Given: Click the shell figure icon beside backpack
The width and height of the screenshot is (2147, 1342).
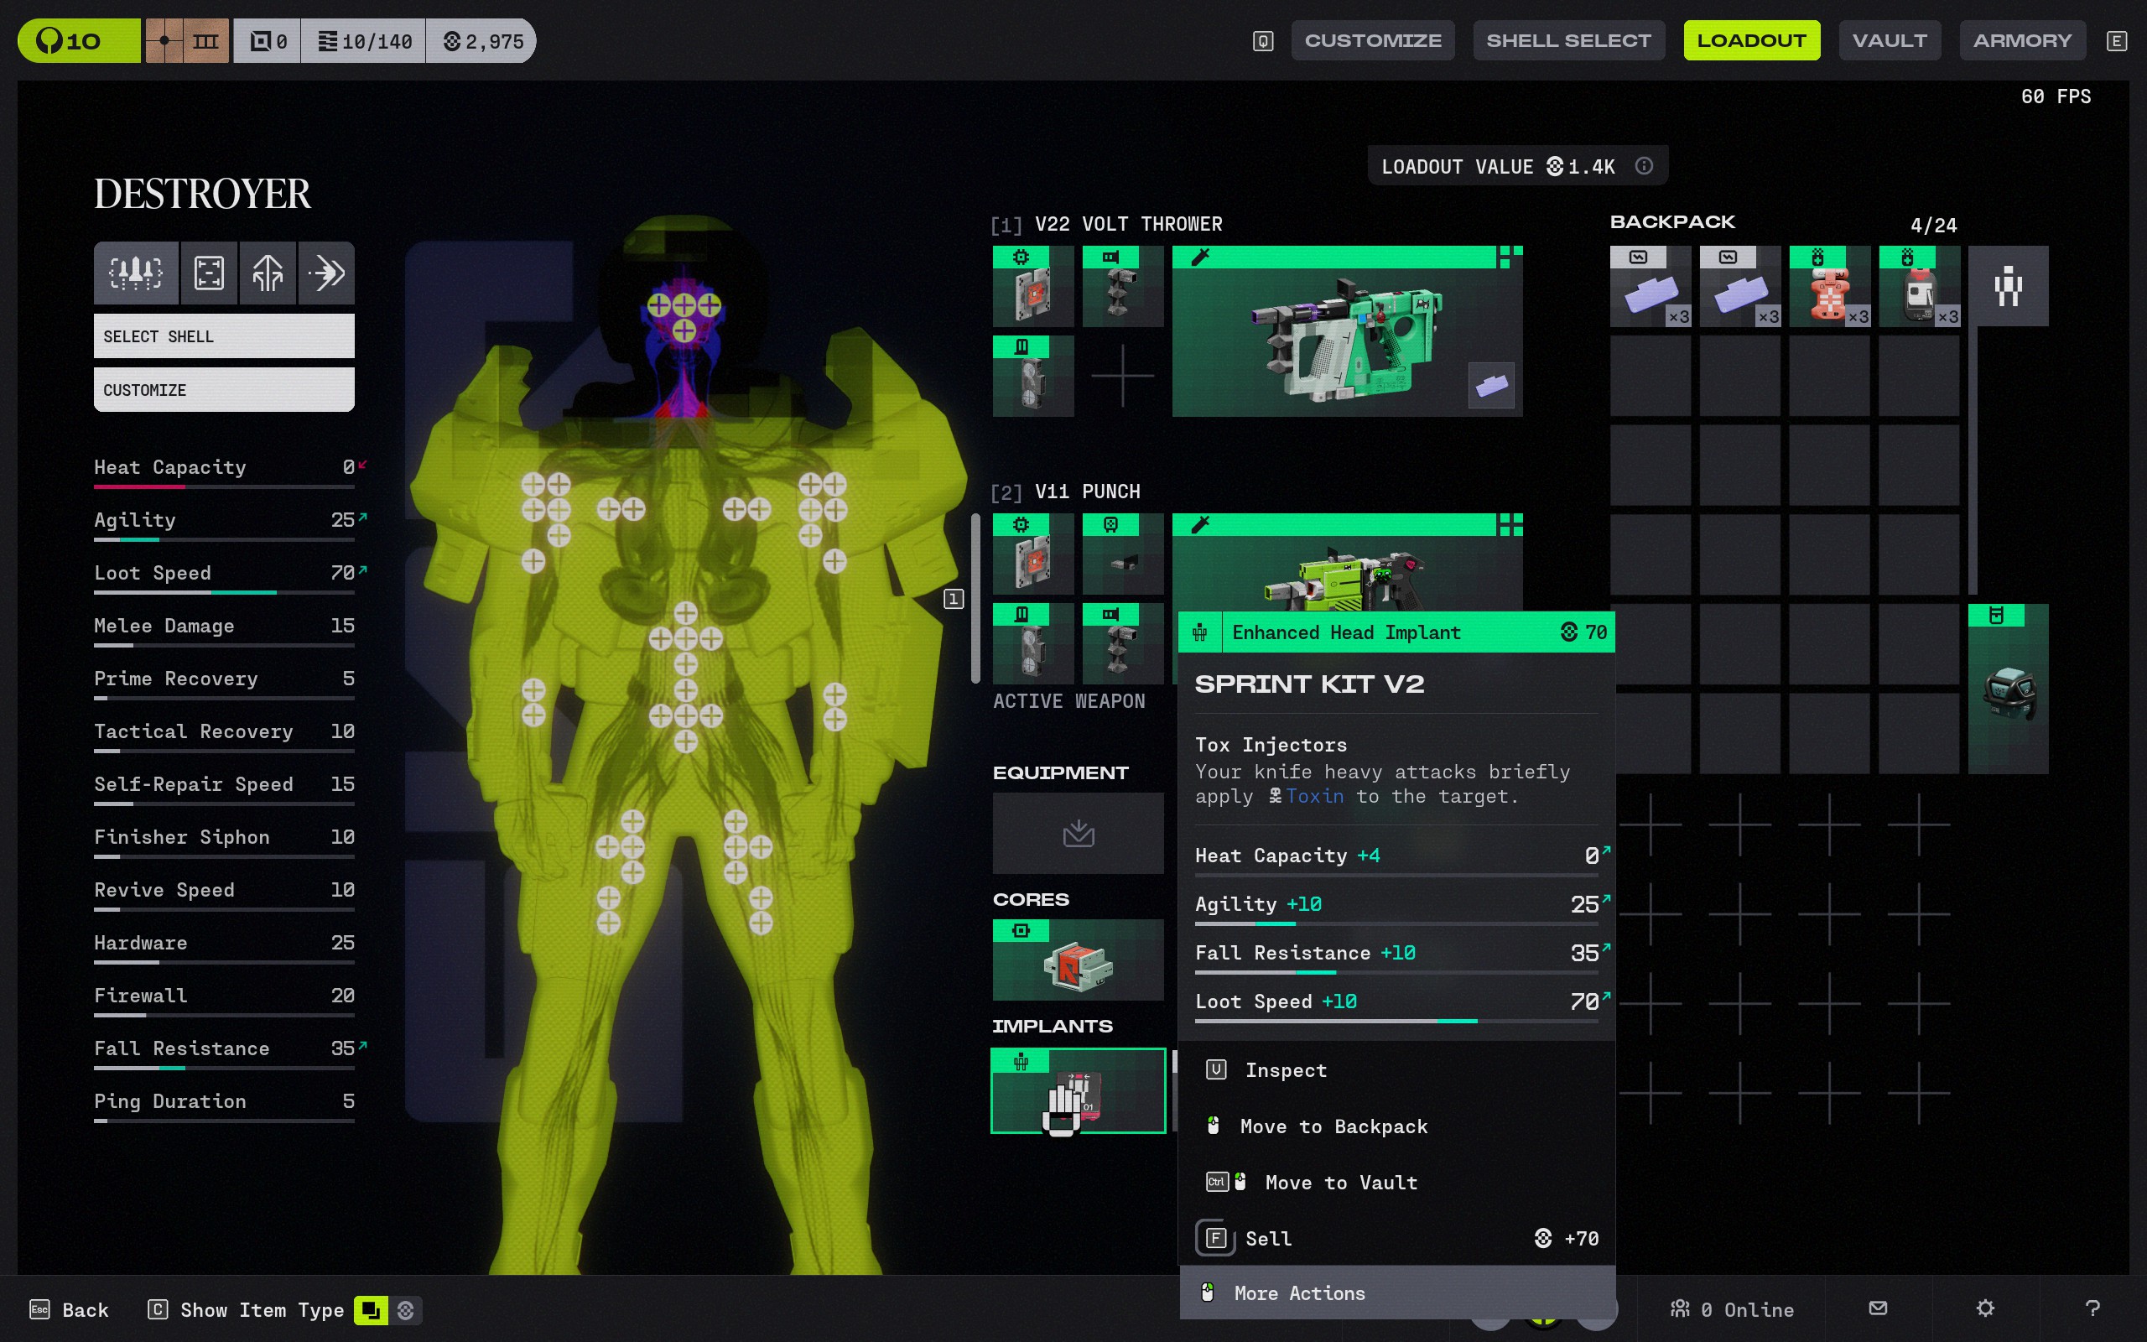Looking at the screenshot, I should tap(2008, 286).
